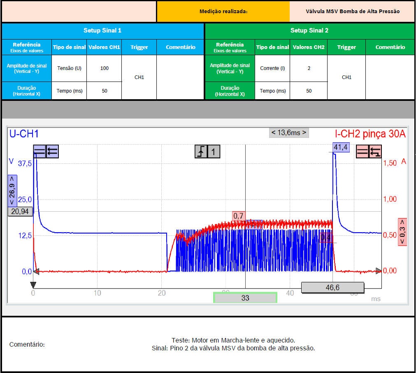Click the trigger channel 1 icon

(x=213, y=152)
